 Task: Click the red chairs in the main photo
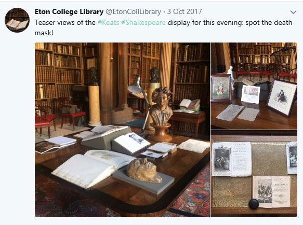[x=60, y=118]
